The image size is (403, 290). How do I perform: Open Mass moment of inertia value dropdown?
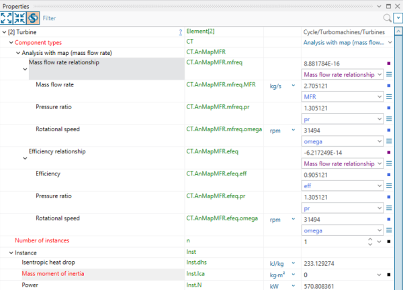(x=379, y=275)
